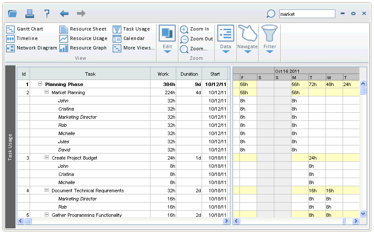
Task: Click the print icon
Action: 30,14
